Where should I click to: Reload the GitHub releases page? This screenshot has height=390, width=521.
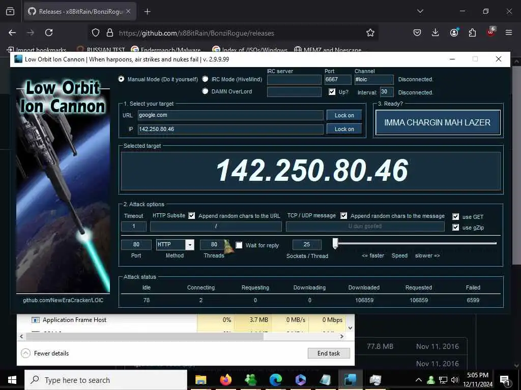pyautogui.click(x=49, y=32)
